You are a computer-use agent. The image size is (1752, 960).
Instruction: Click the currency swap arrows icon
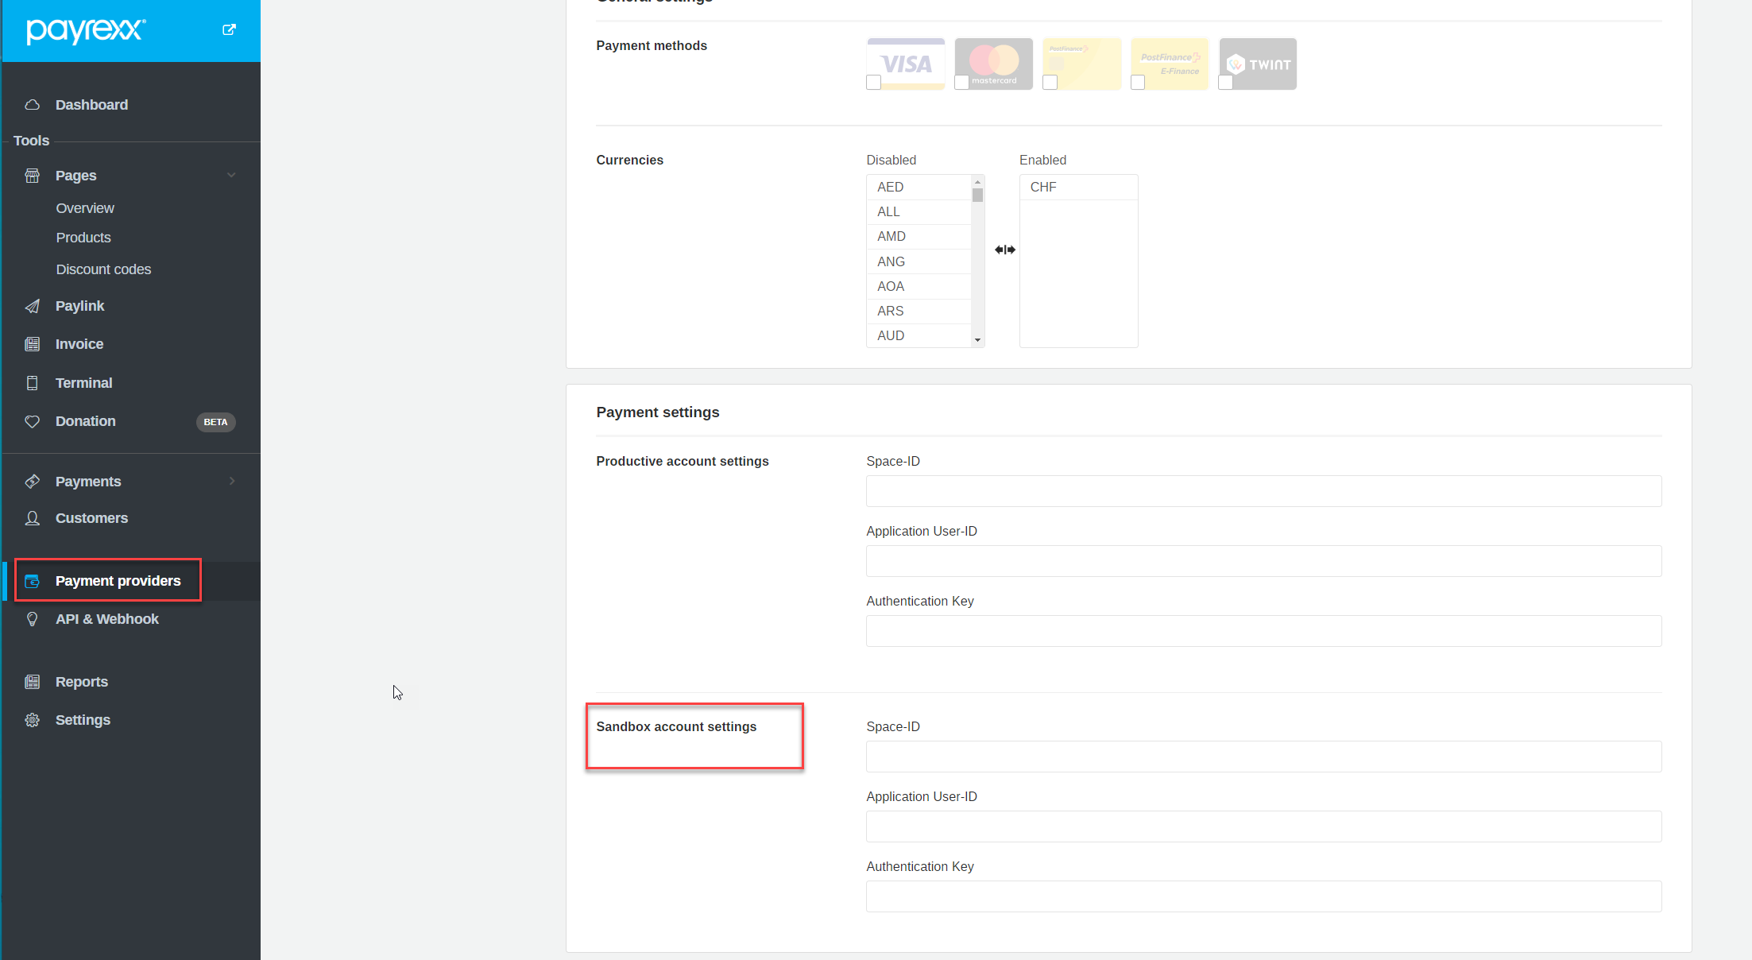1004,250
